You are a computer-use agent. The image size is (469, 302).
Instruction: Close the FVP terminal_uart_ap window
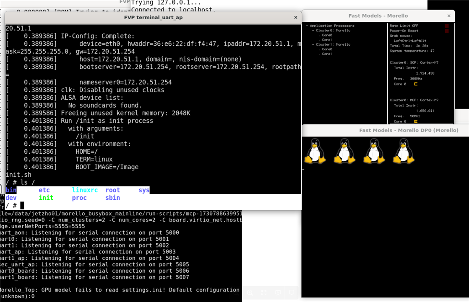(296, 18)
